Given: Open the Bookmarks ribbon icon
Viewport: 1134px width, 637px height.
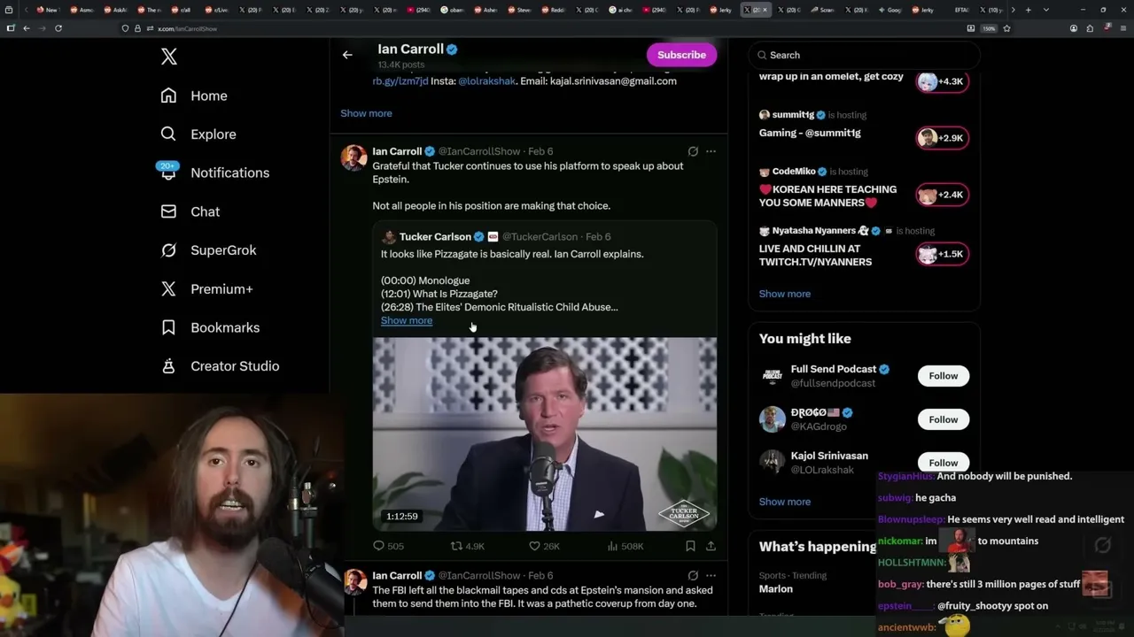Looking at the screenshot, I should tap(168, 327).
